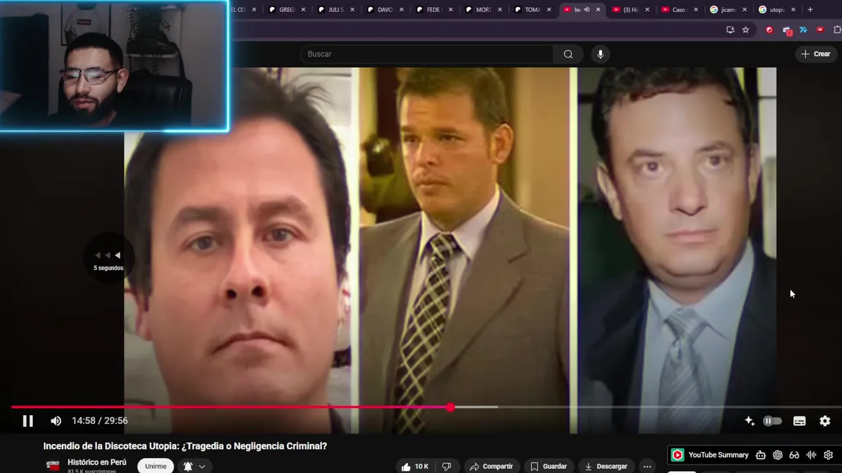Toggle subtitles with the captions icon
The width and height of the screenshot is (842, 473).
799,421
